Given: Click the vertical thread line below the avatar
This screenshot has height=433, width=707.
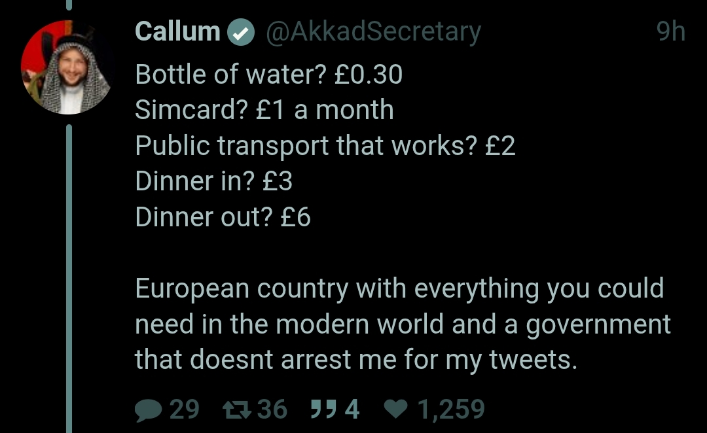Looking at the screenshot, I should point(69,279).
